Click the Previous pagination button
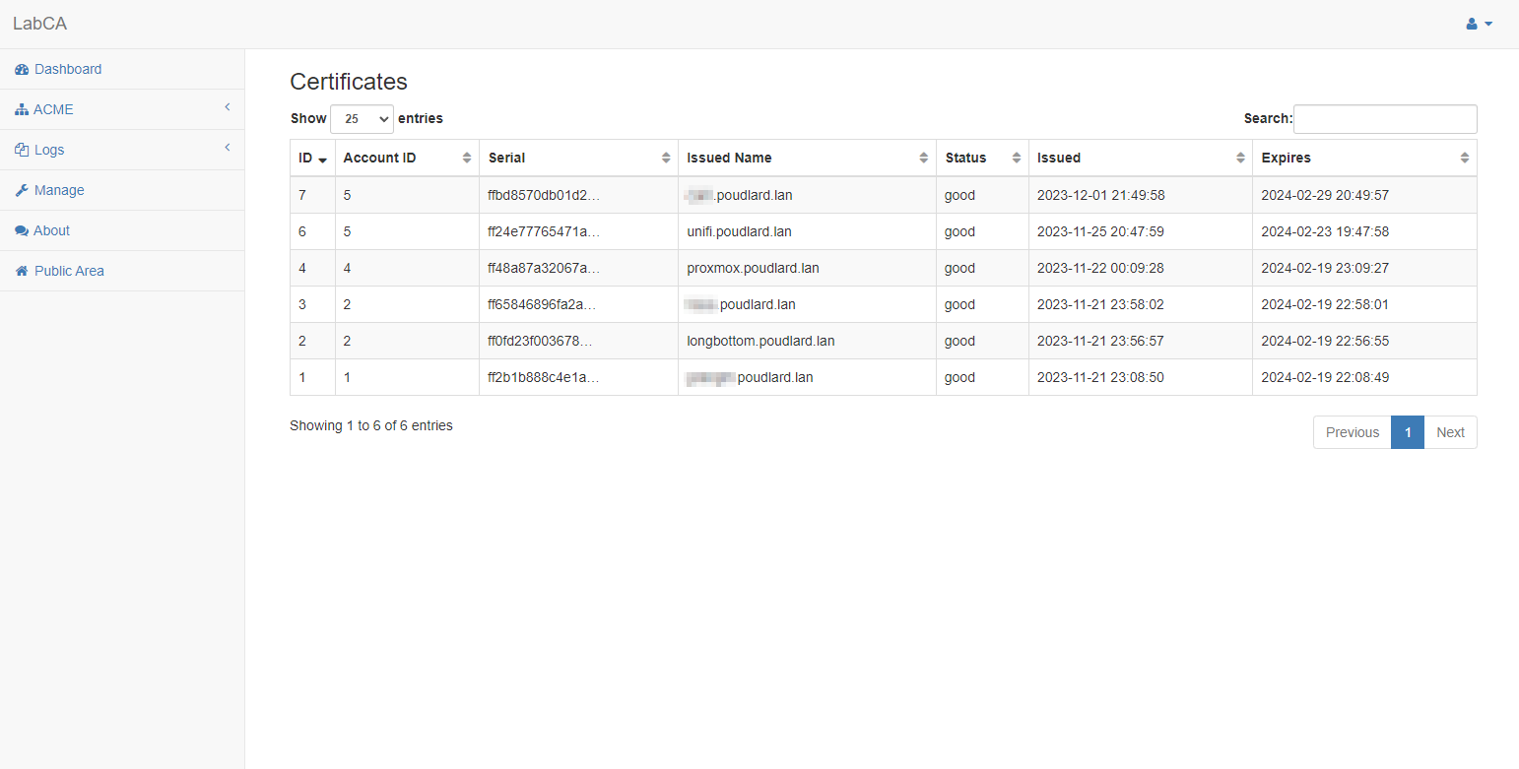The height and width of the screenshot is (769, 1519). tap(1352, 432)
